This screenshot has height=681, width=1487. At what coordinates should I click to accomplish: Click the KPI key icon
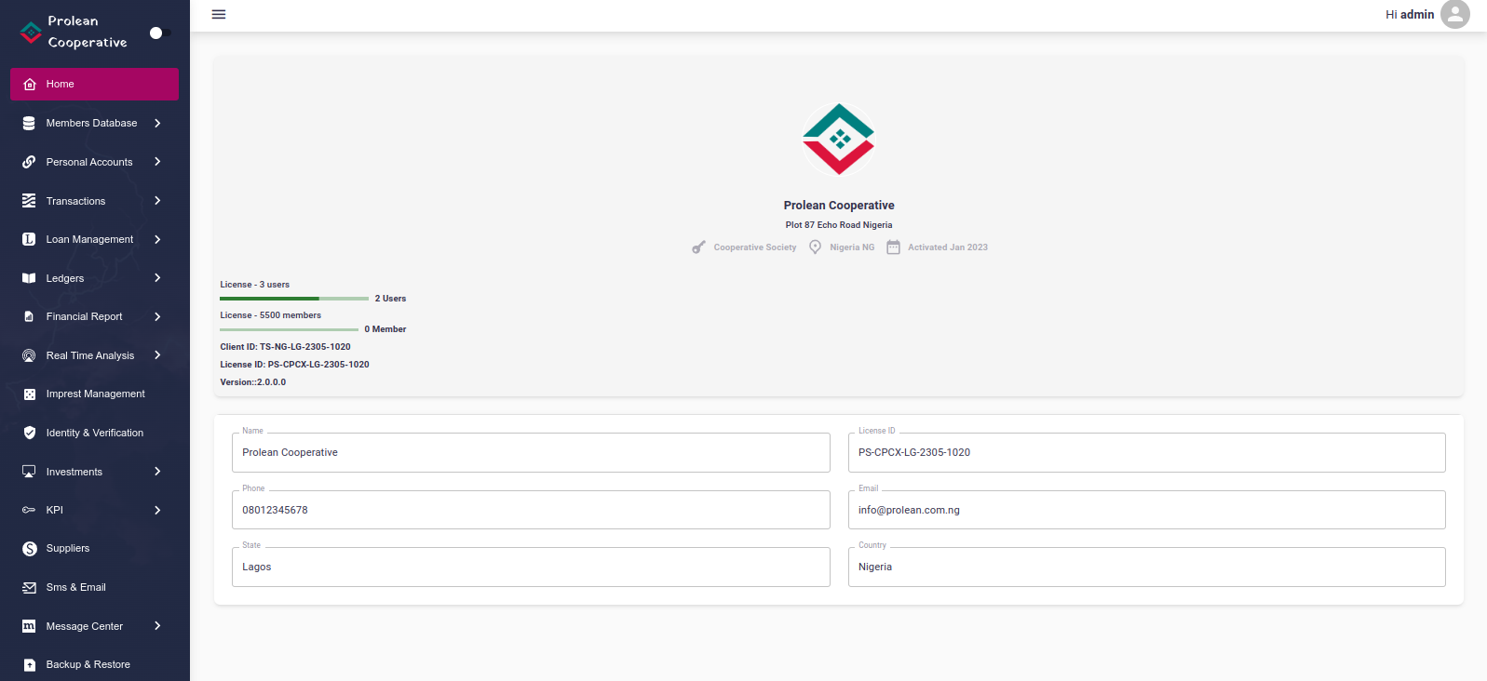[x=29, y=510]
